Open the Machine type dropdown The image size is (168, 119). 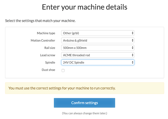click(x=97, y=33)
